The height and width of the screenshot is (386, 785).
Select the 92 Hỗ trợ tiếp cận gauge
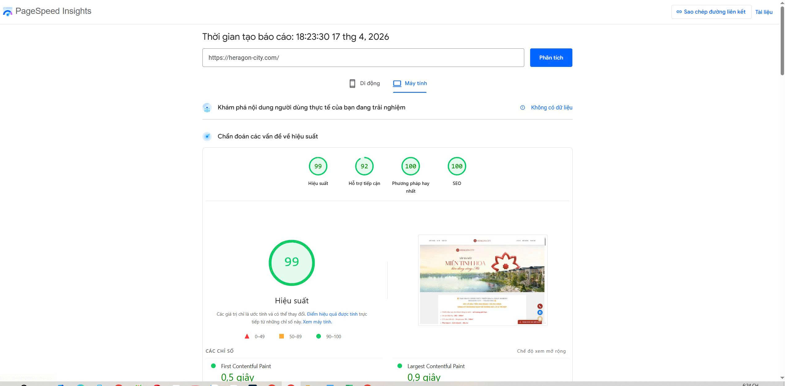364,166
